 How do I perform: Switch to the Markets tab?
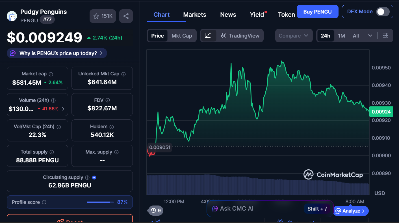(x=194, y=14)
